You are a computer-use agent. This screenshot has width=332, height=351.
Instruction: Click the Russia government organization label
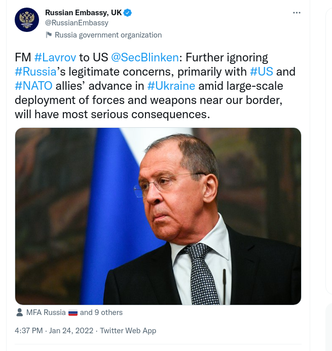point(108,35)
